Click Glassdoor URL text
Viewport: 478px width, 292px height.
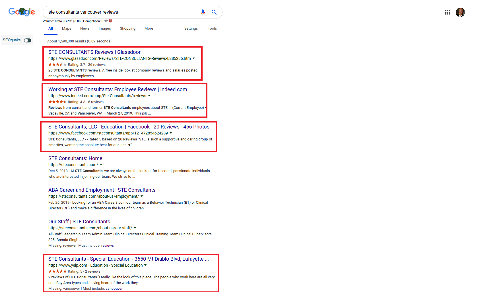(x=119, y=58)
